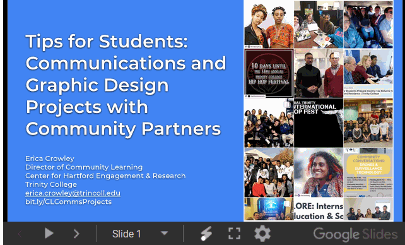
Task: Click the students in a van photo
Action: (368, 24)
